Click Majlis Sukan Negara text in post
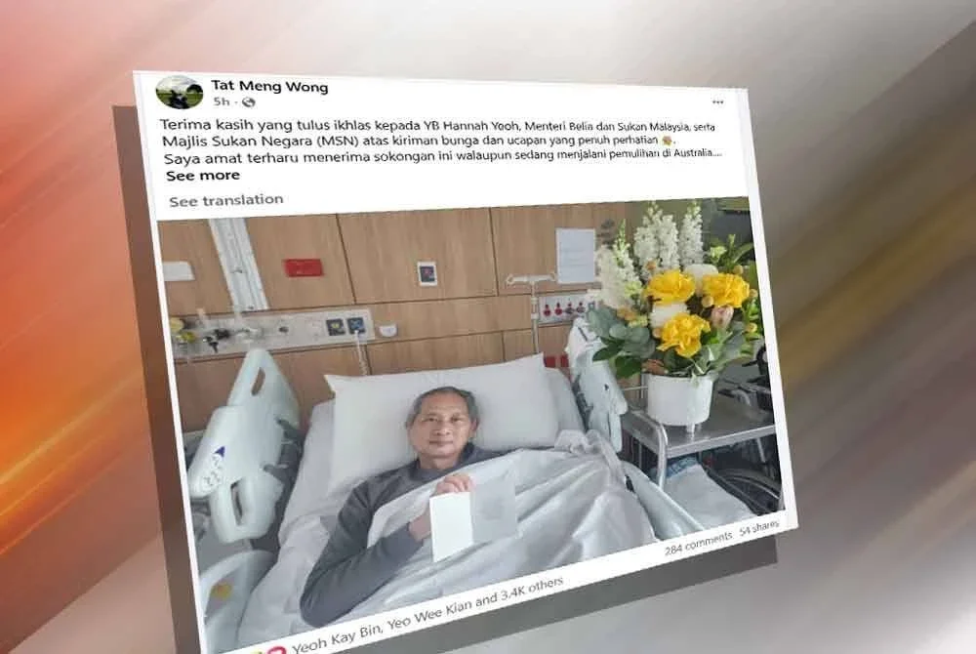This screenshot has height=654, width=976. pyautogui.click(x=236, y=141)
